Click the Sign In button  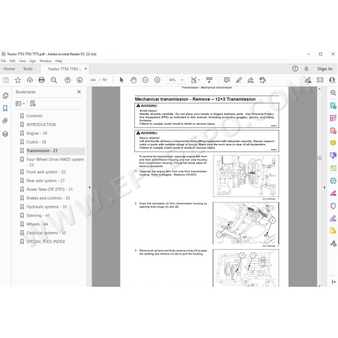click(324, 69)
